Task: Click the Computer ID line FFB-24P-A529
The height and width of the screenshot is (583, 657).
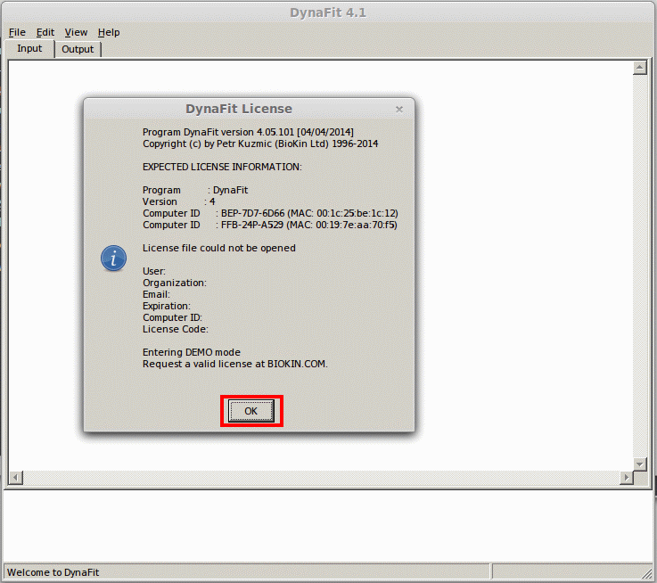Action: point(270,225)
